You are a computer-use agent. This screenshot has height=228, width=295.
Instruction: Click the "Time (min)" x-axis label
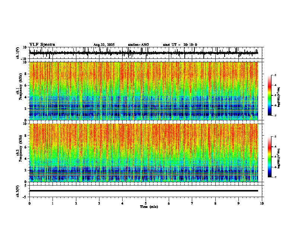click(149, 207)
